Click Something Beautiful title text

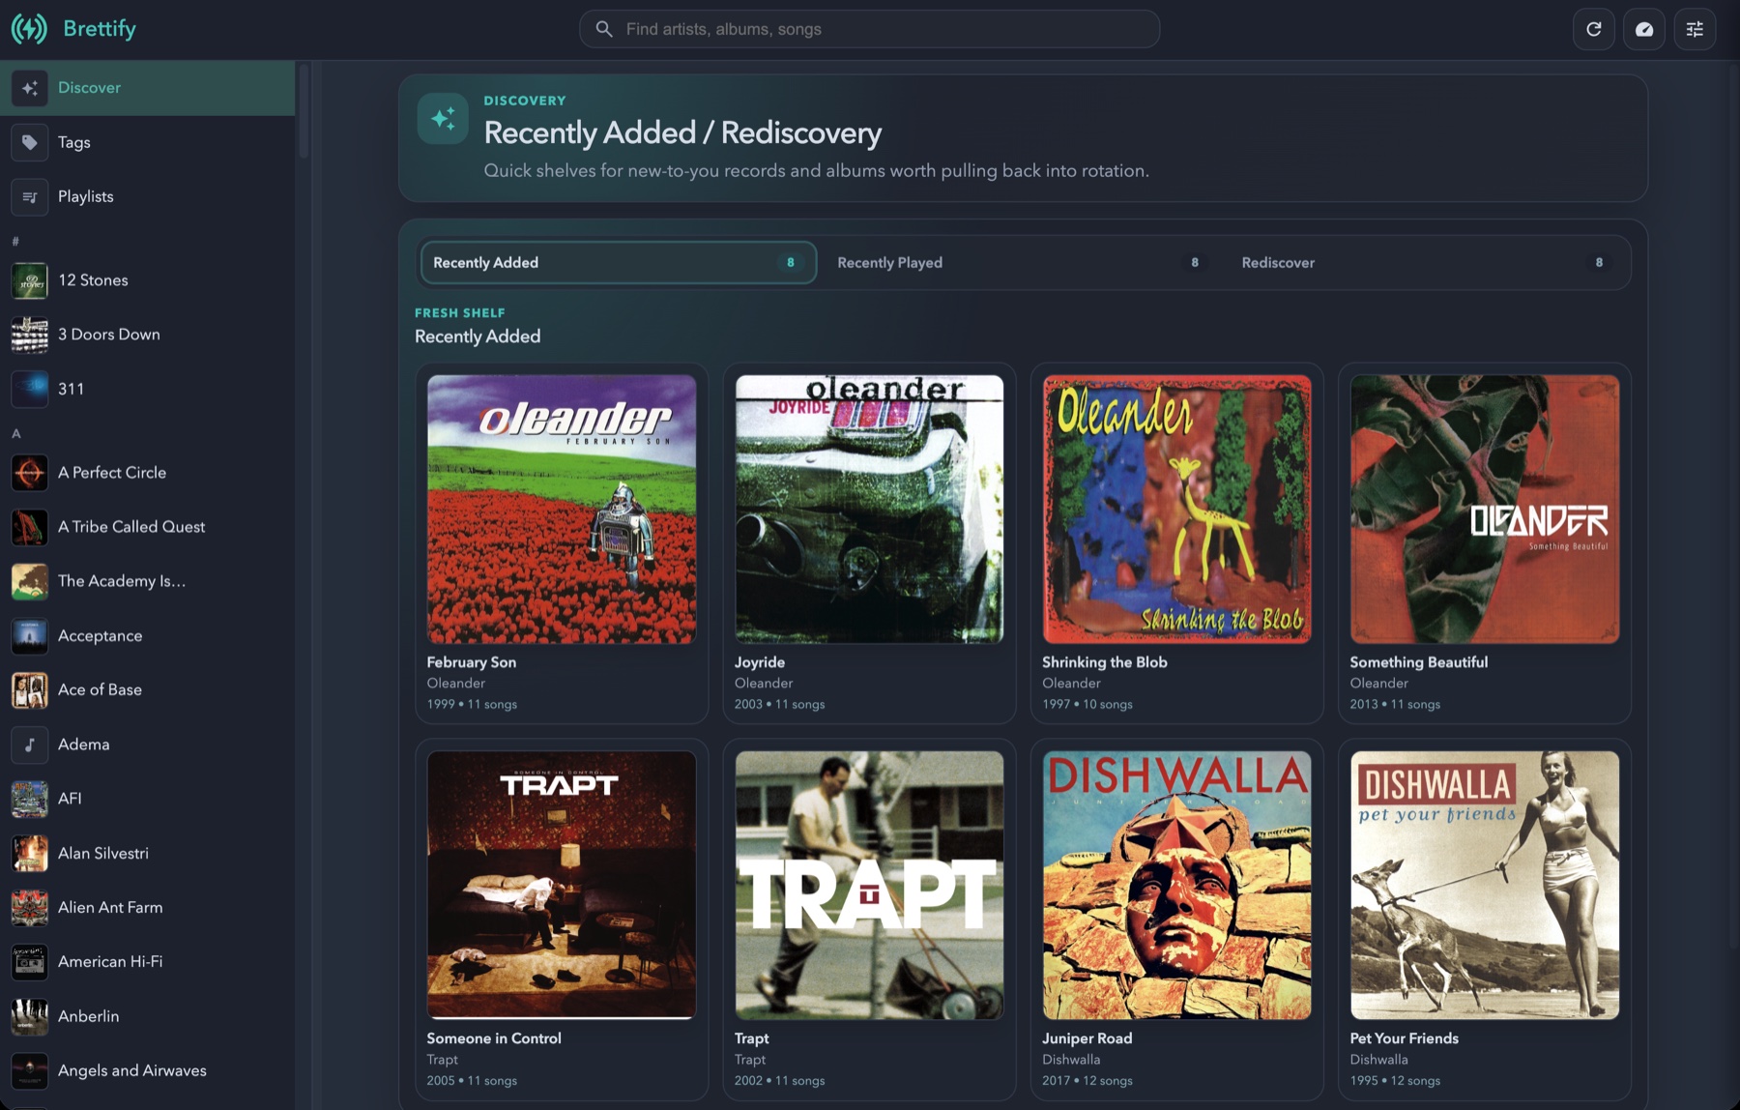coord(1418,662)
